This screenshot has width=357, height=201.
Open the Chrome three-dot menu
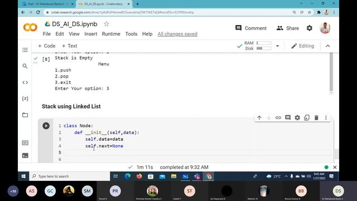tap(334, 12)
